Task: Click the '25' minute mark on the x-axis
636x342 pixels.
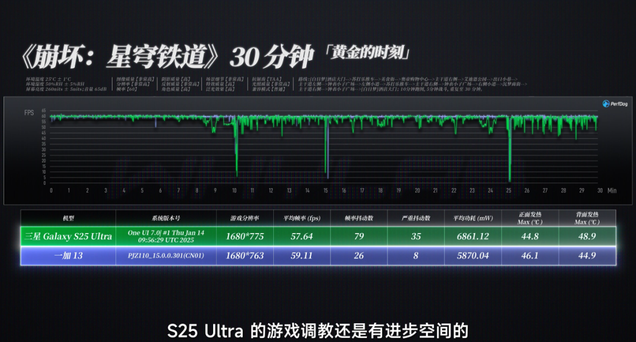Action: click(x=509, y=191)
